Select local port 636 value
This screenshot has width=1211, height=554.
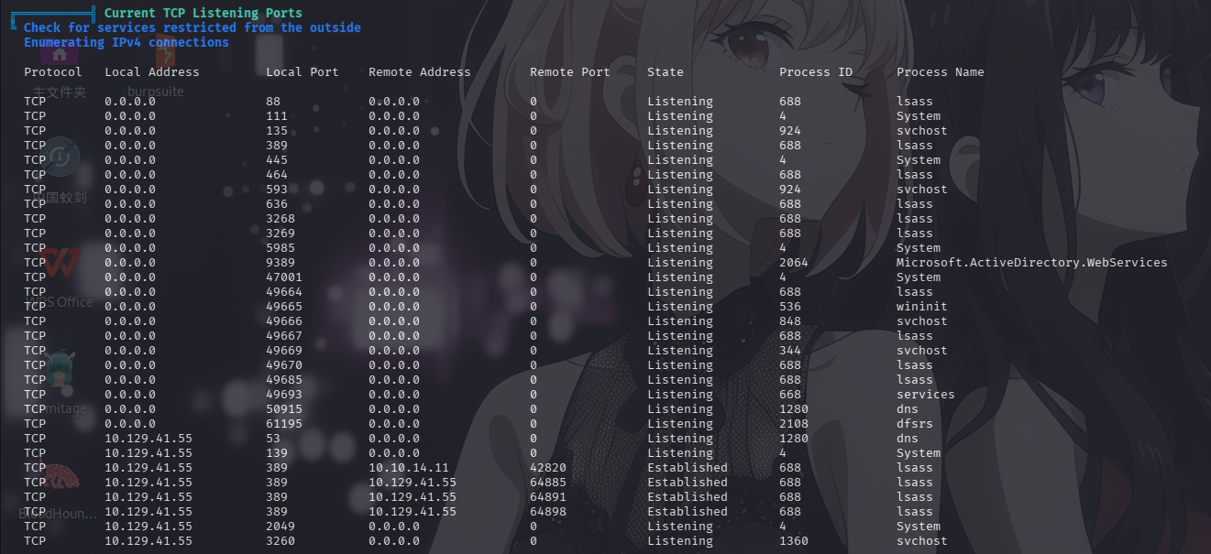[x=277, y=204]
